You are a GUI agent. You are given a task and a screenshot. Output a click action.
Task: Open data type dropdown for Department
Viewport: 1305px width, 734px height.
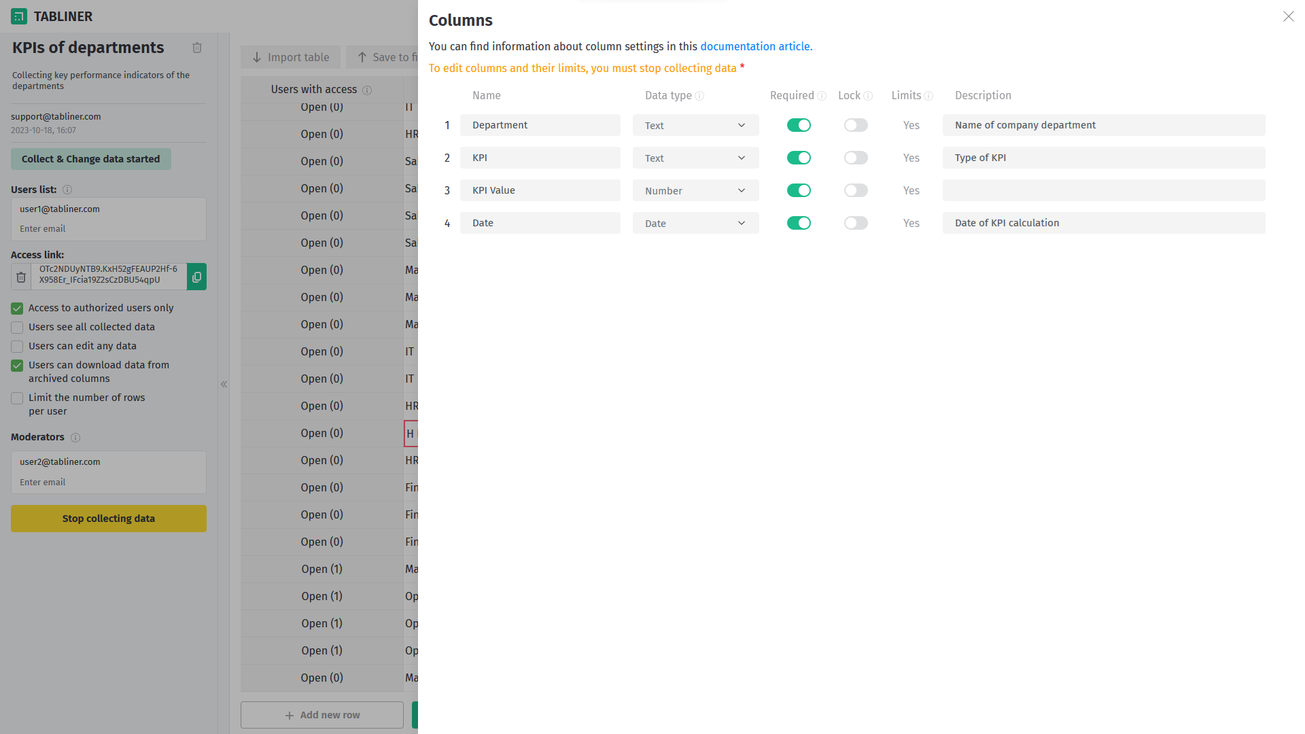coord(695,125)
